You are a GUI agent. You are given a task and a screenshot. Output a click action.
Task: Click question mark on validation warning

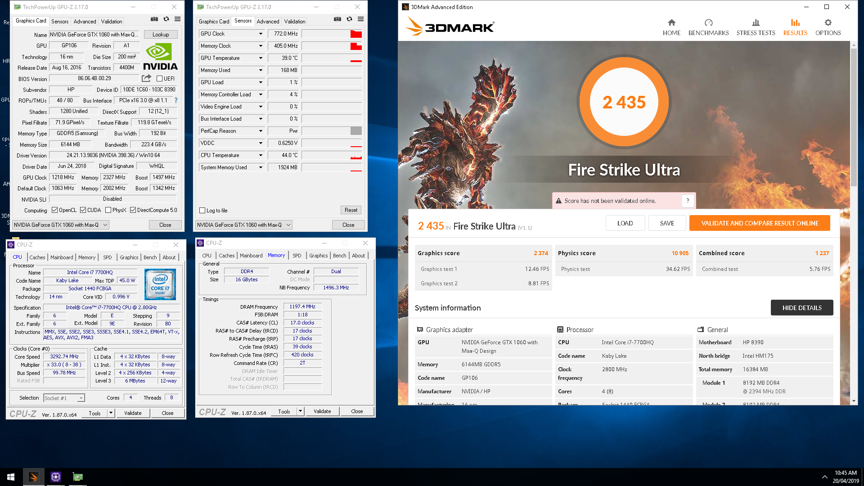click(688, 201)
